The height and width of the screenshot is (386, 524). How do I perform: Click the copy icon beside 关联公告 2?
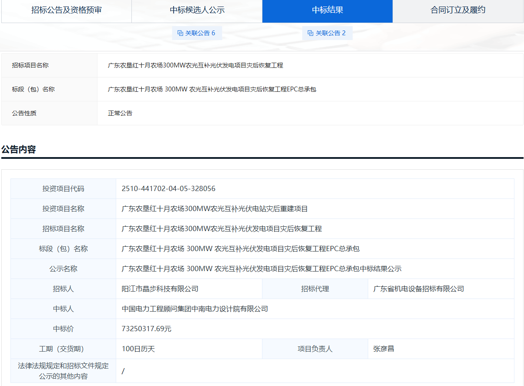310,33
